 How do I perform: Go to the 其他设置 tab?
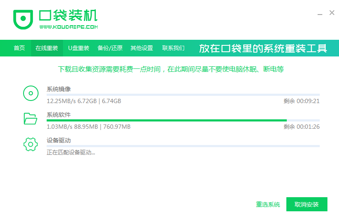(142, 48)
